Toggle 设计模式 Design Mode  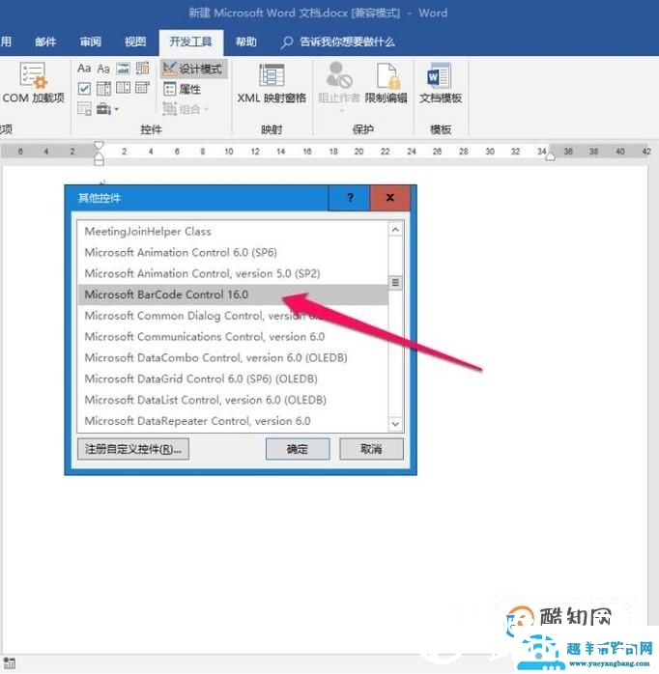click(193, 69)
